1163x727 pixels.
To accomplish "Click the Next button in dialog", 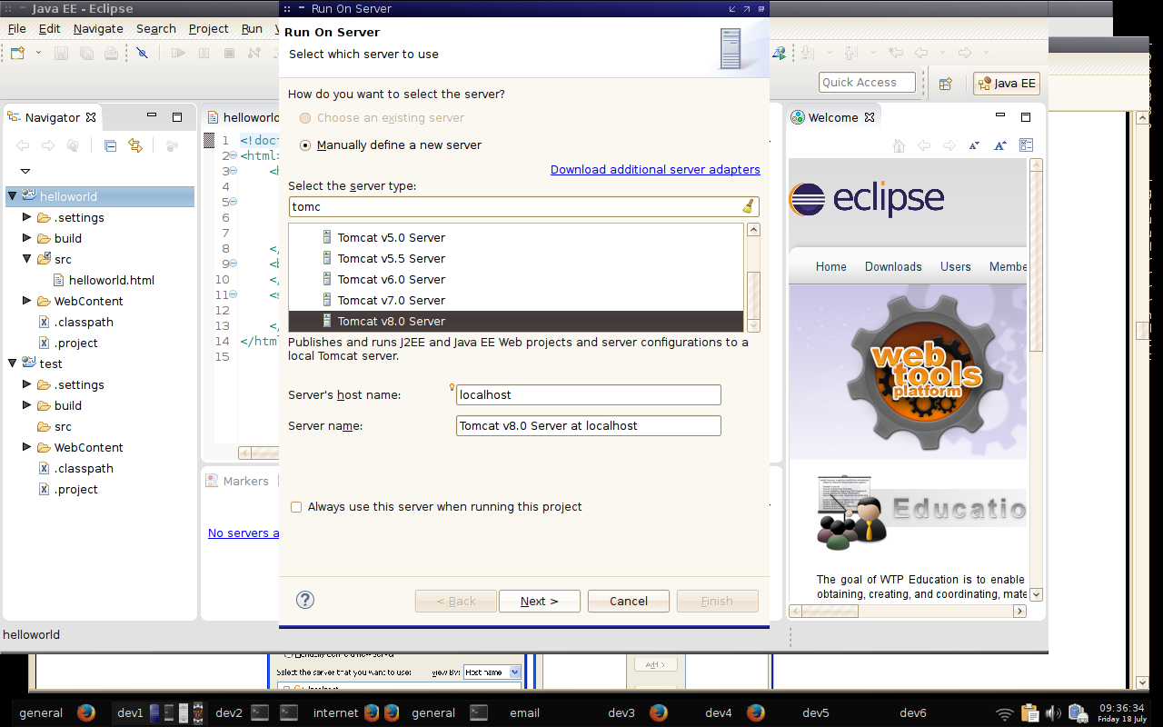I will pyautogui.click(x=540, y=602).
